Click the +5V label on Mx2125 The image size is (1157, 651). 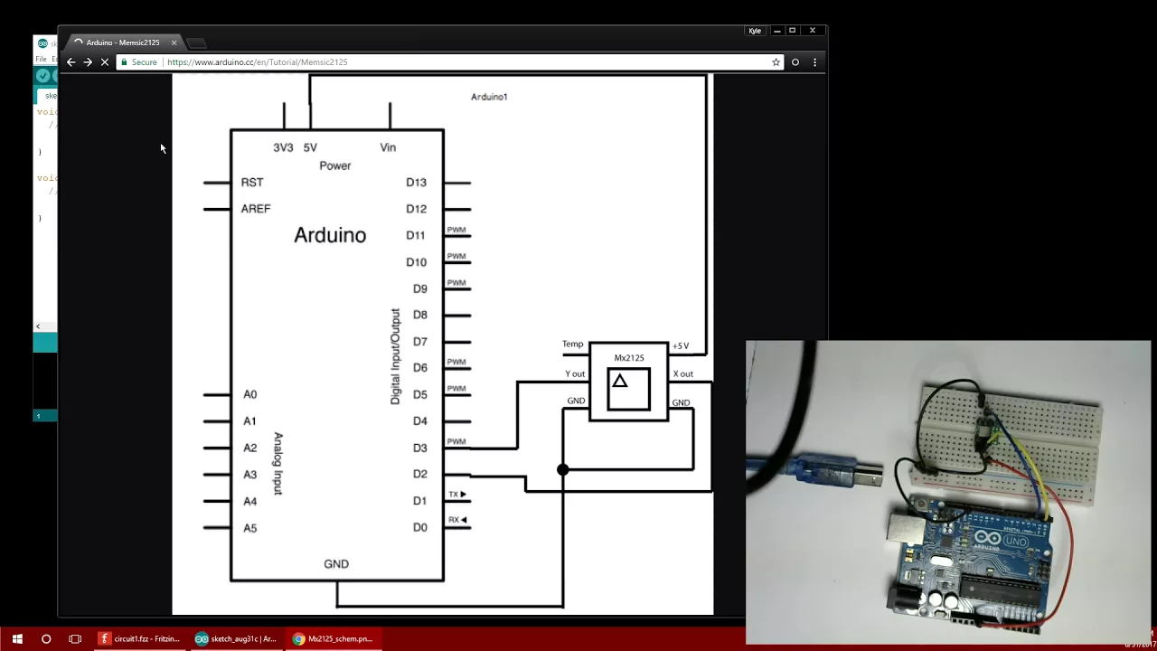[681, 345]
